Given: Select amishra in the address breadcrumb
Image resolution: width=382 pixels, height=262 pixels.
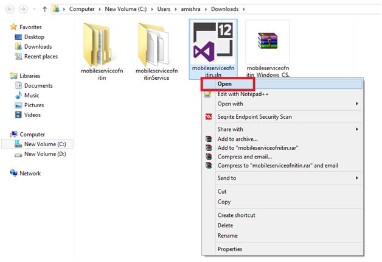Looking at the screenshot, I should tap(190, 9).
